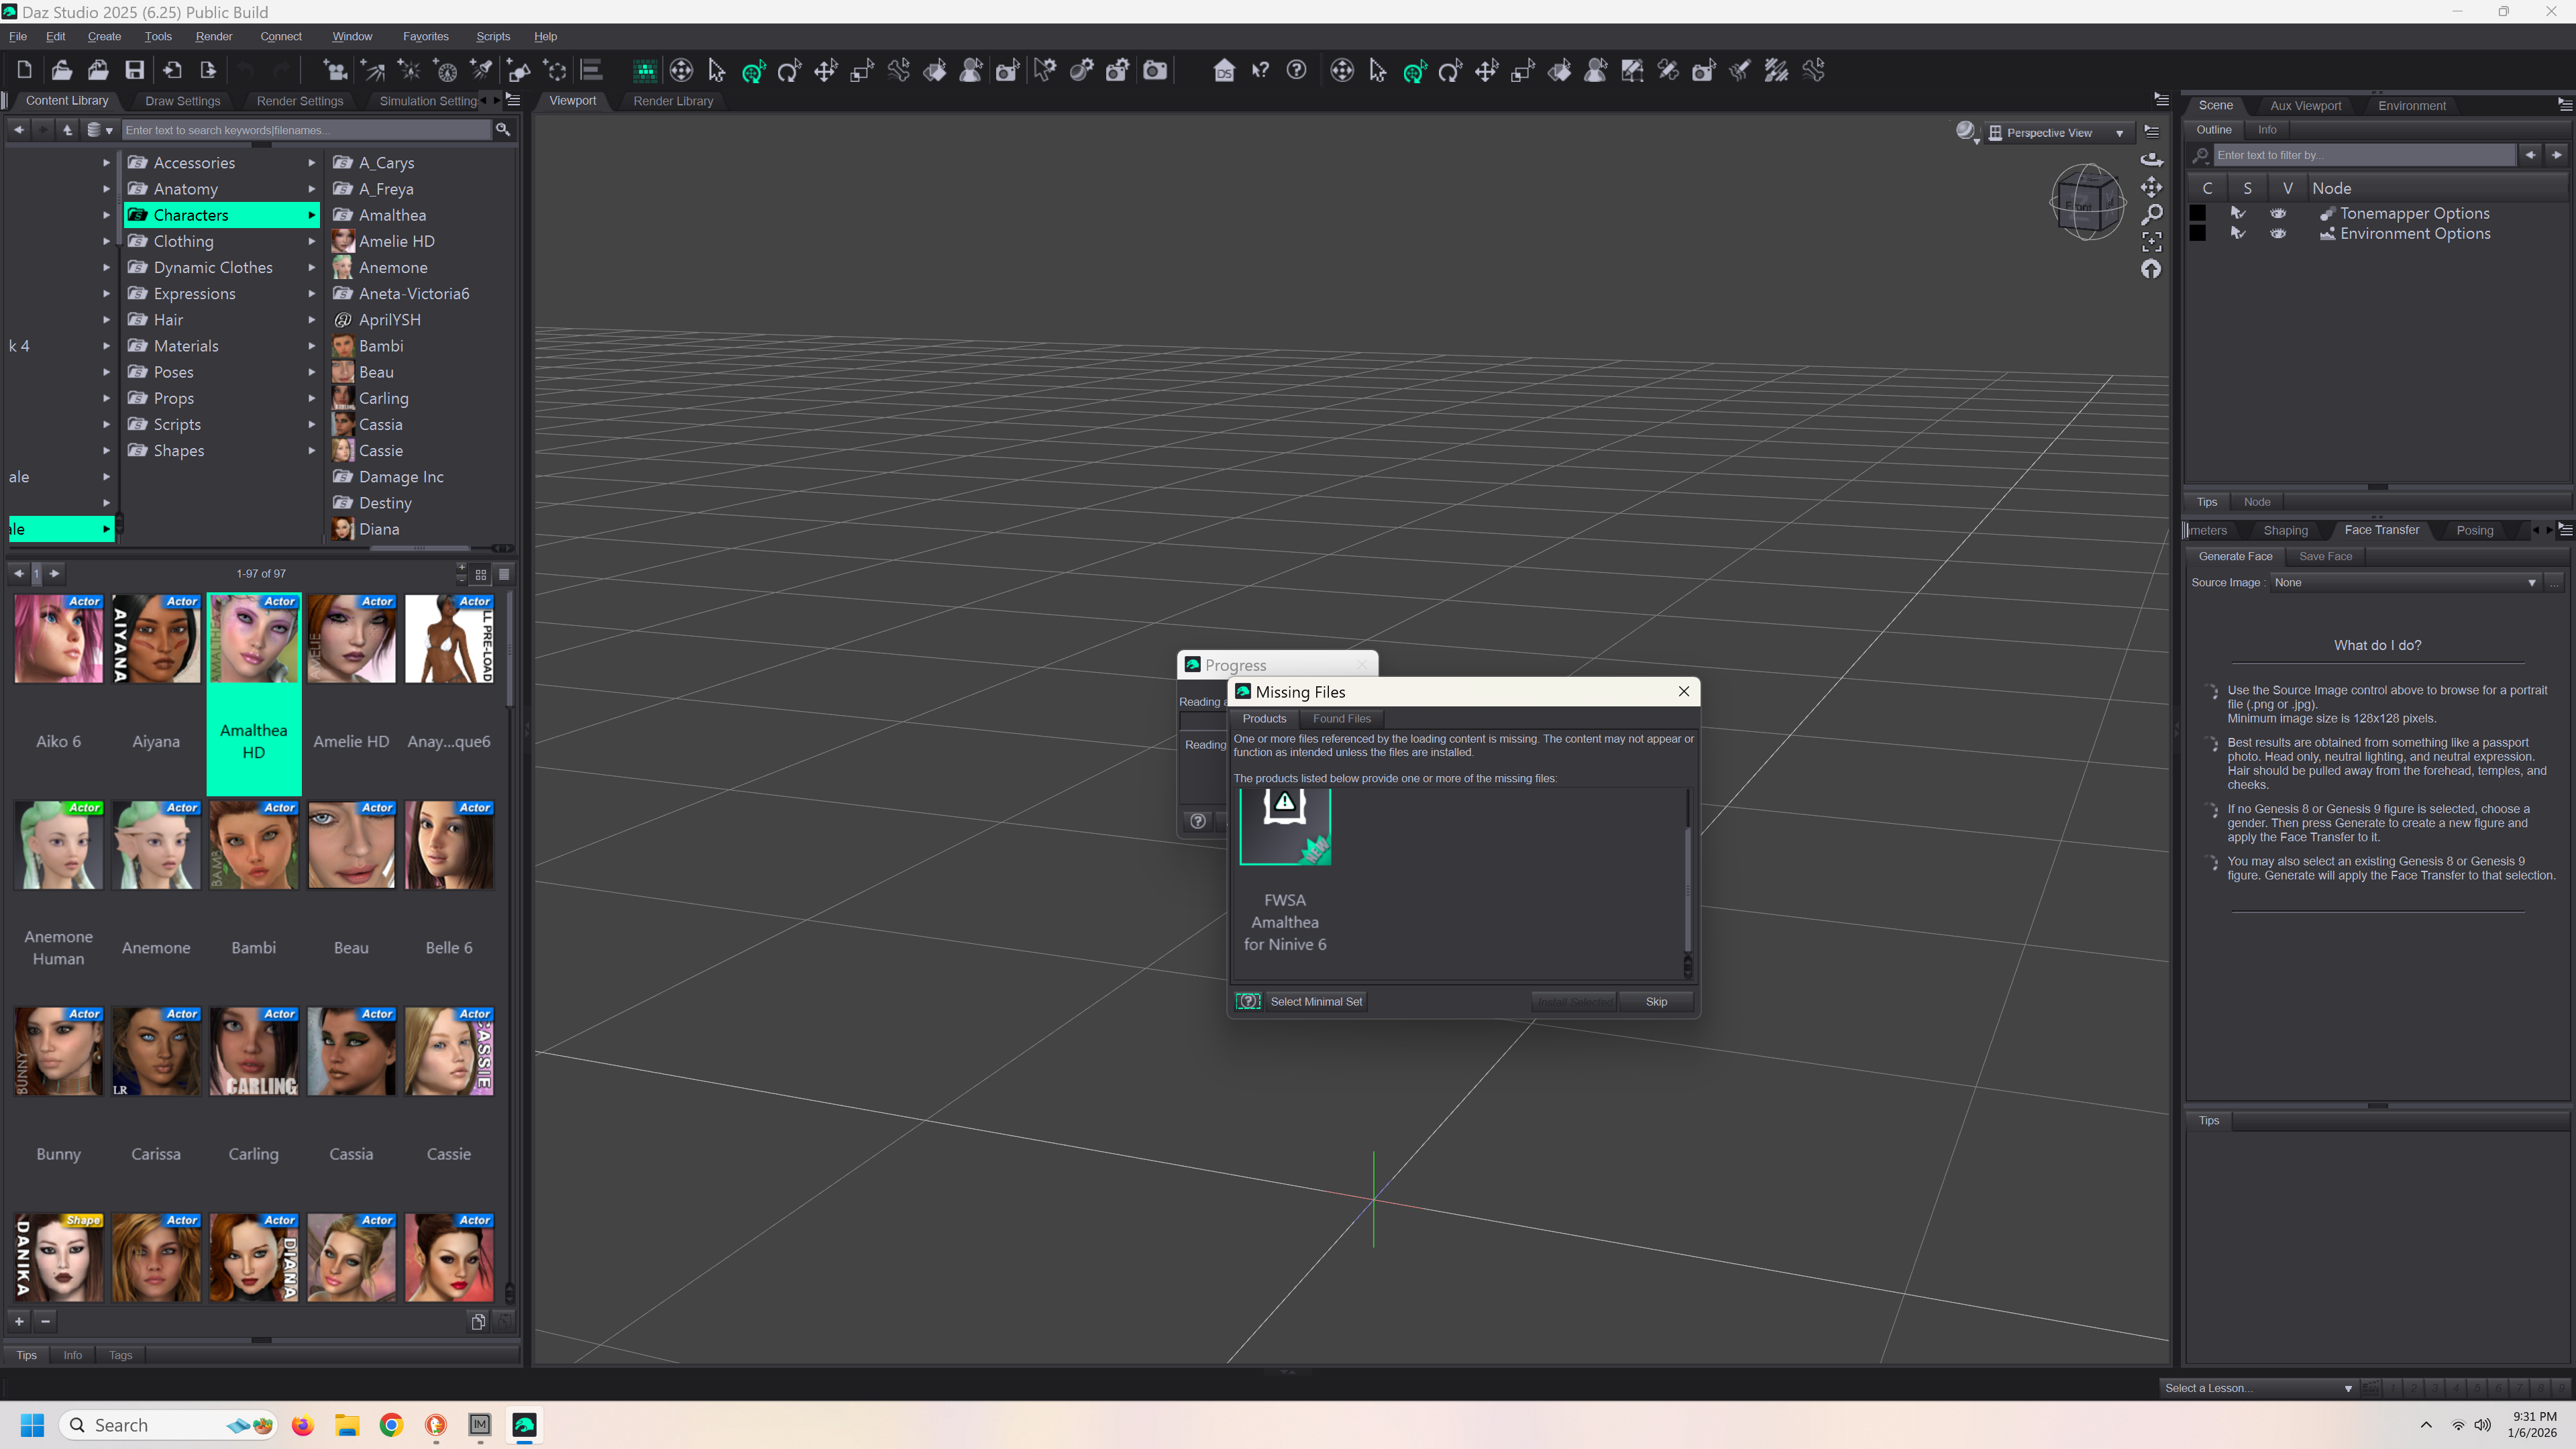Switch to the Render Settings tab
This screenshot has width=2576, height=1449.
(x=299, y=101)
